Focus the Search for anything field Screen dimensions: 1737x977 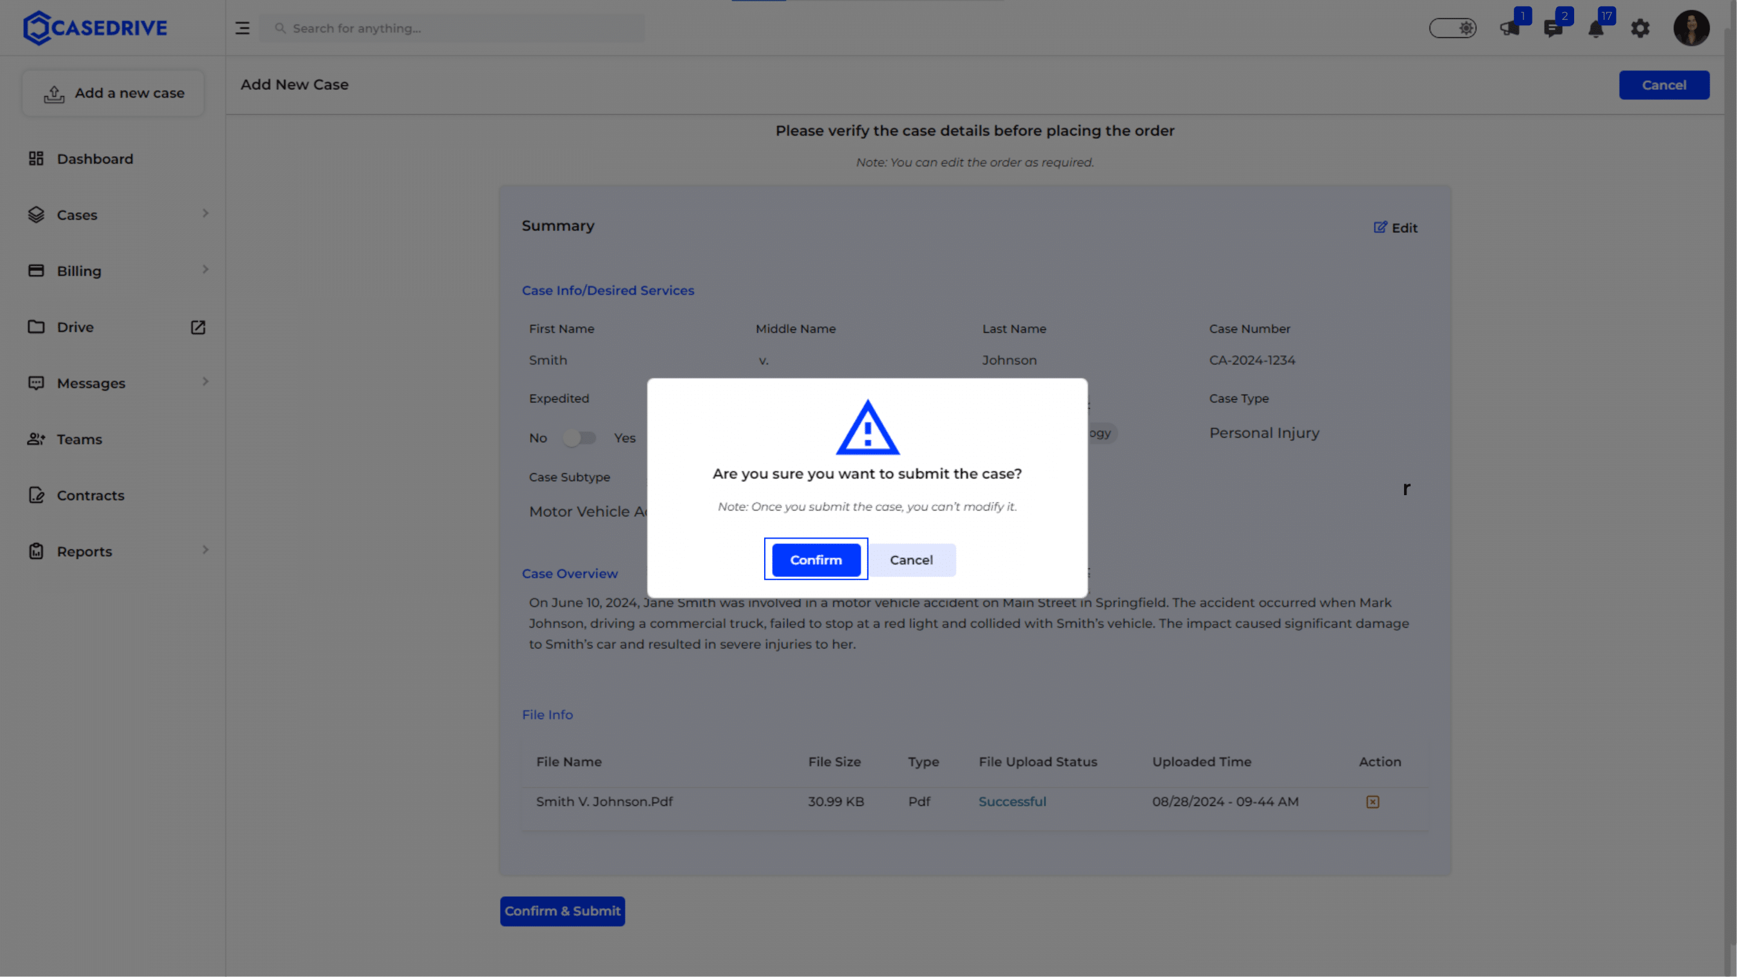coord(452,28)
